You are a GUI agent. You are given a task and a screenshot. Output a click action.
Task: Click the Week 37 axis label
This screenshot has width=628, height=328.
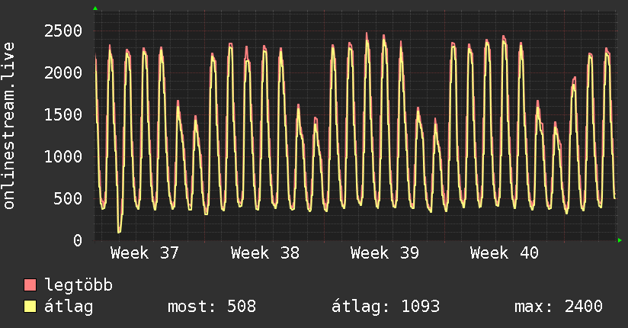145,253
